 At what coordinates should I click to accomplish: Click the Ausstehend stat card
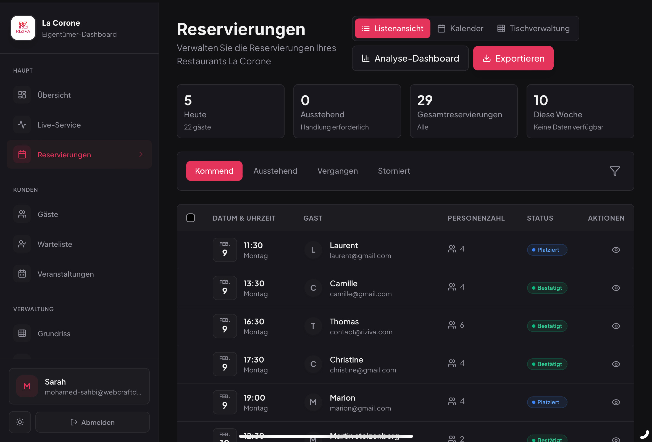click(347, 111)
